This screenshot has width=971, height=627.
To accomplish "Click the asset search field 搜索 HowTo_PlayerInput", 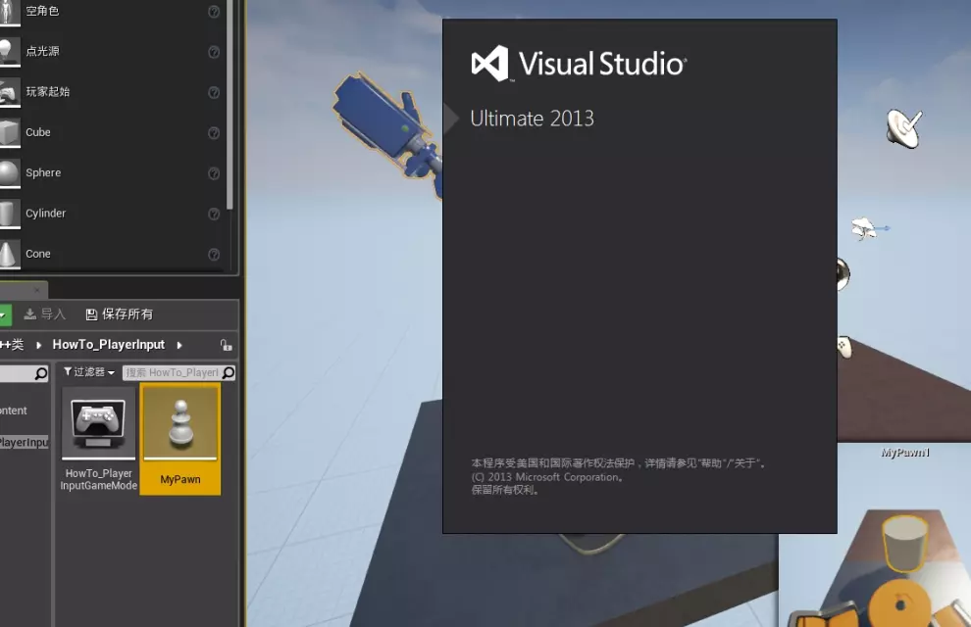I will coord(172,372).
